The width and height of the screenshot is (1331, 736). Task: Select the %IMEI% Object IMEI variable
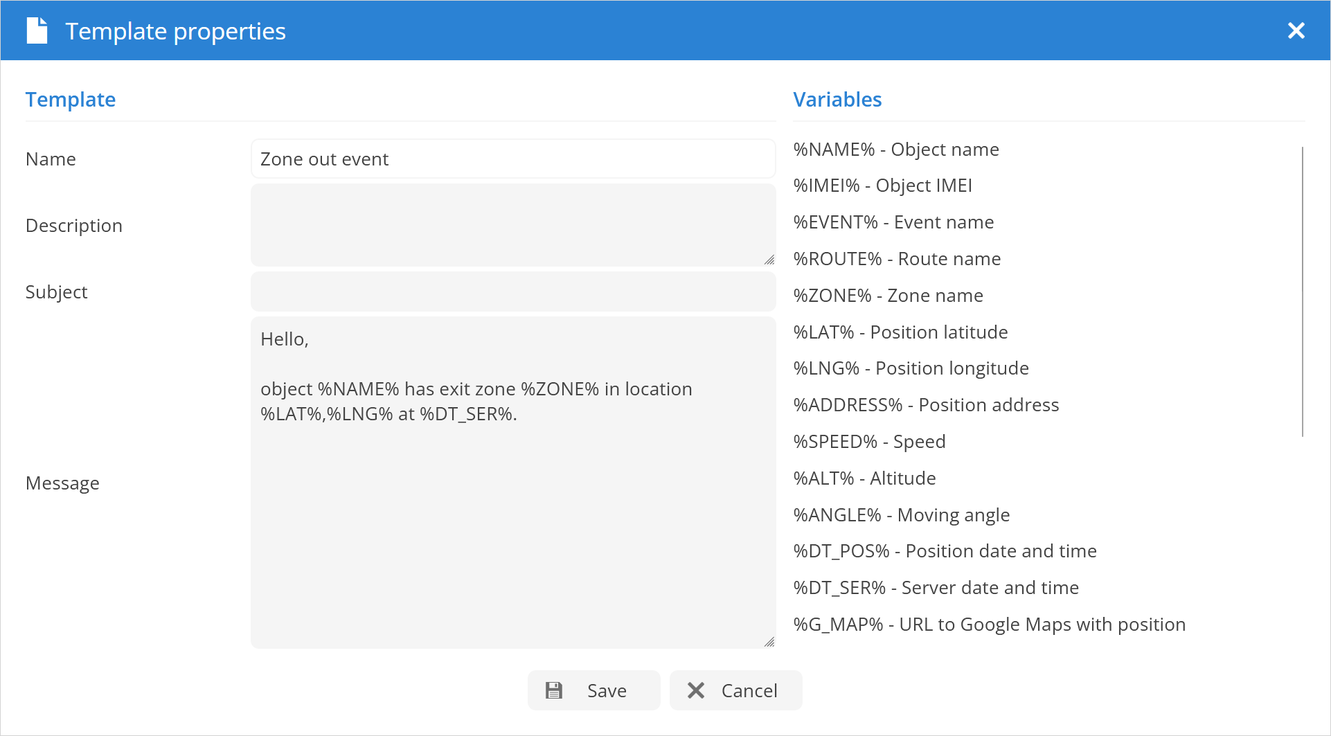(882, 186)
